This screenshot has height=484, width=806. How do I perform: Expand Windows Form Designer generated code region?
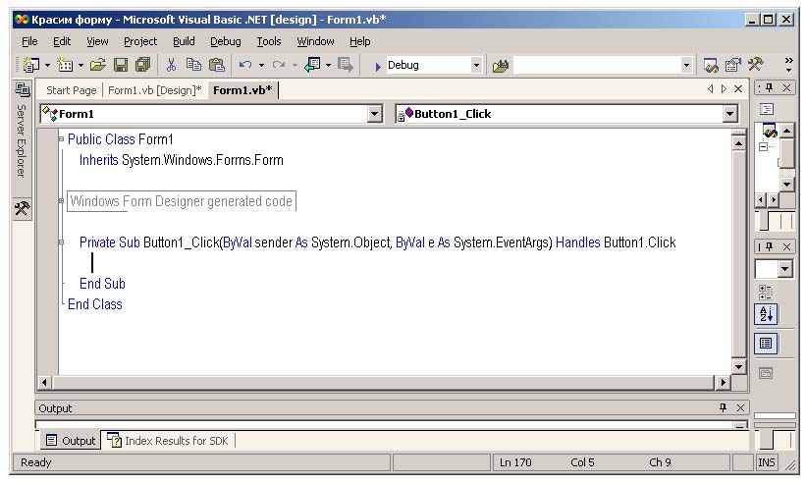click(x=61, y=201)
